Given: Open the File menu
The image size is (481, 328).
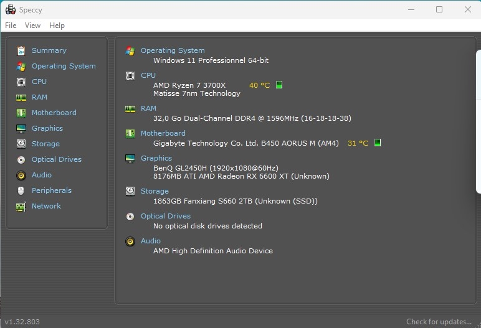Looking at the screenshot, I should point(11,26).
